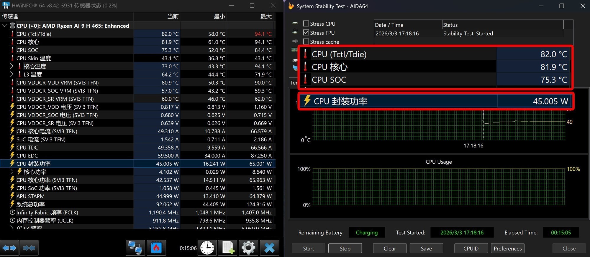Image resolution: width=590 pixels, height=257 pixels.
Task: Click the expand columns double-arrow icon
Action: 9,248
